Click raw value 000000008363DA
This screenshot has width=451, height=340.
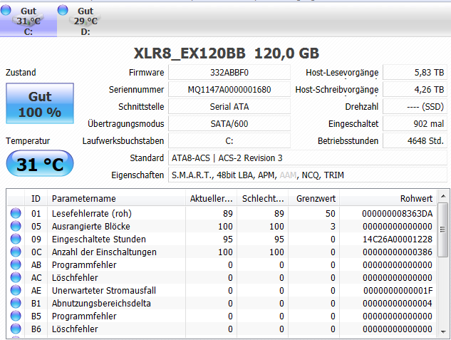398,214
